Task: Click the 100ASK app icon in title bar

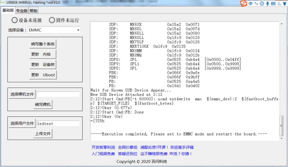Action: point(3,2)
